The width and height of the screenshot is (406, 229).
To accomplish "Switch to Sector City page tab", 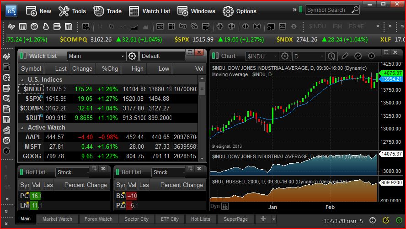I will click(x=136, y=219).
